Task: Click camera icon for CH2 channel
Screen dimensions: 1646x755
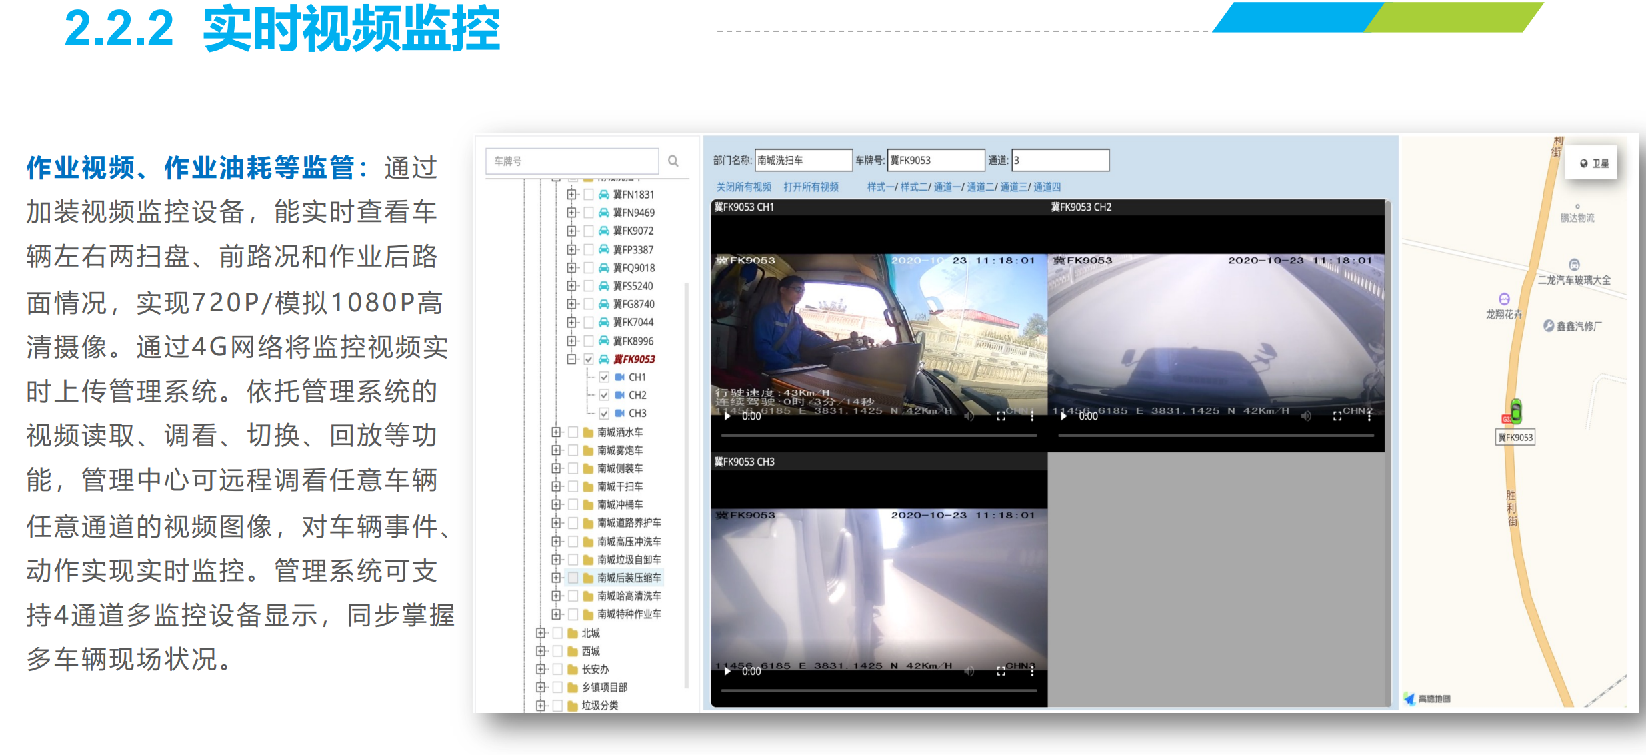Action: point(619,395)
